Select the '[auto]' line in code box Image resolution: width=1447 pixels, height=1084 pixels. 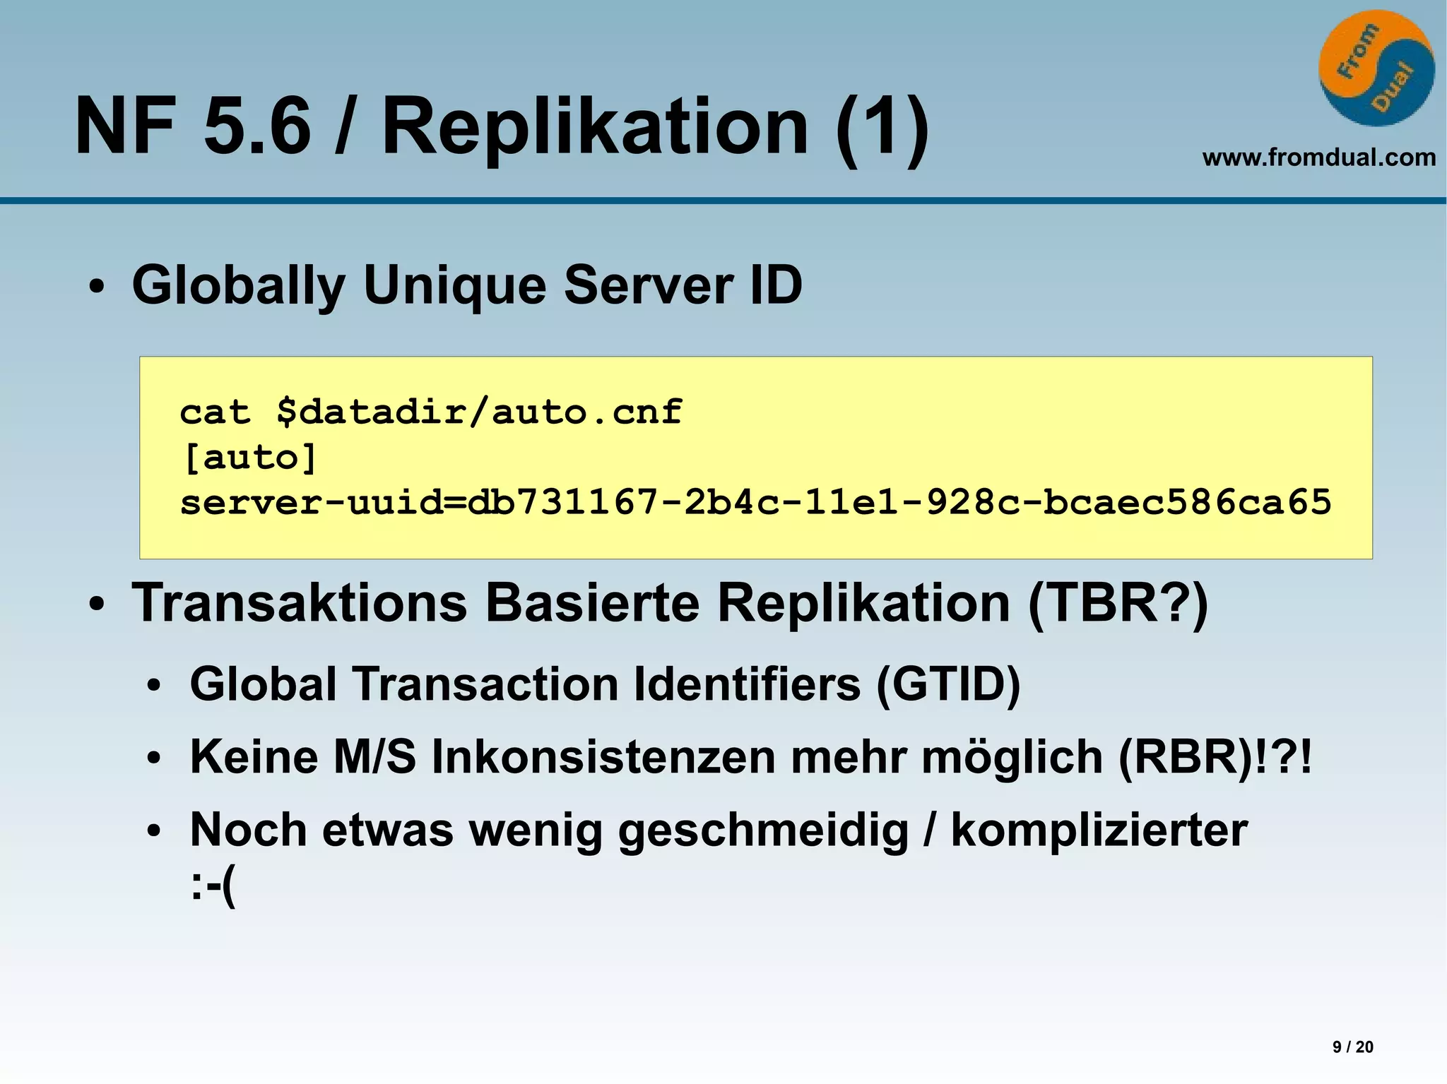coord(249,458)
